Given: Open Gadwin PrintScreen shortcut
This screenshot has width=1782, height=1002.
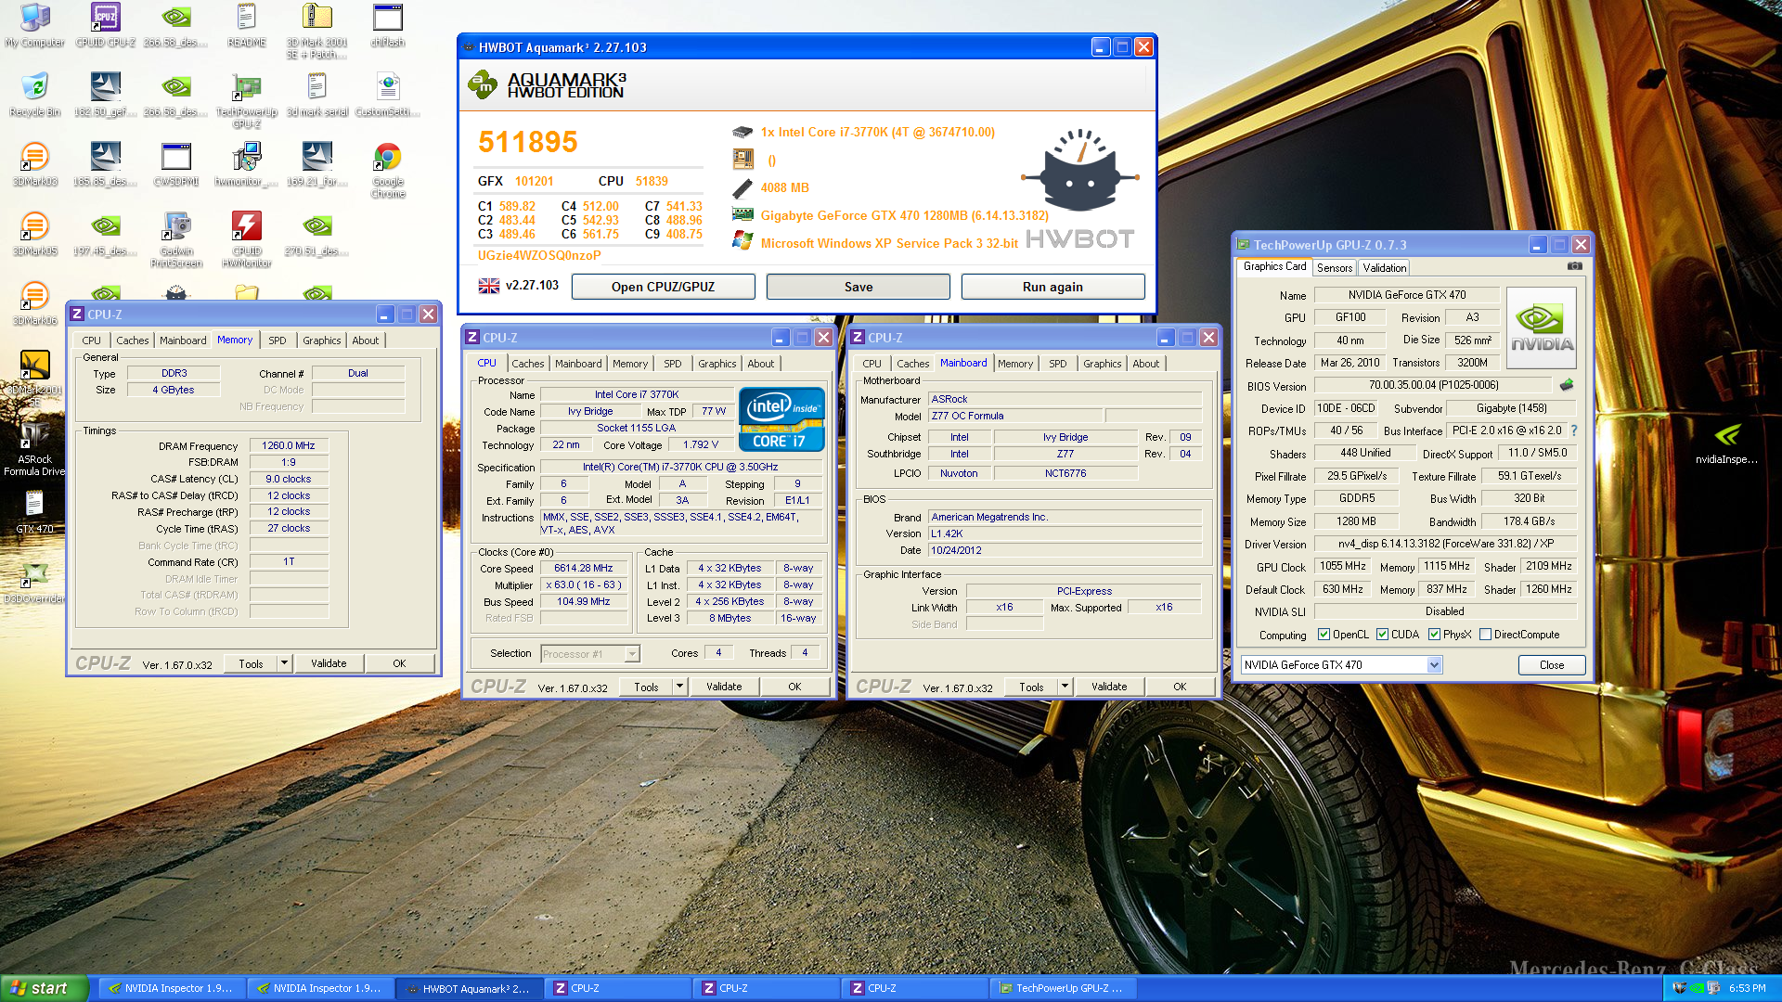Looking at the screenshot, I should pyautogui.click(x=175, y=239).
